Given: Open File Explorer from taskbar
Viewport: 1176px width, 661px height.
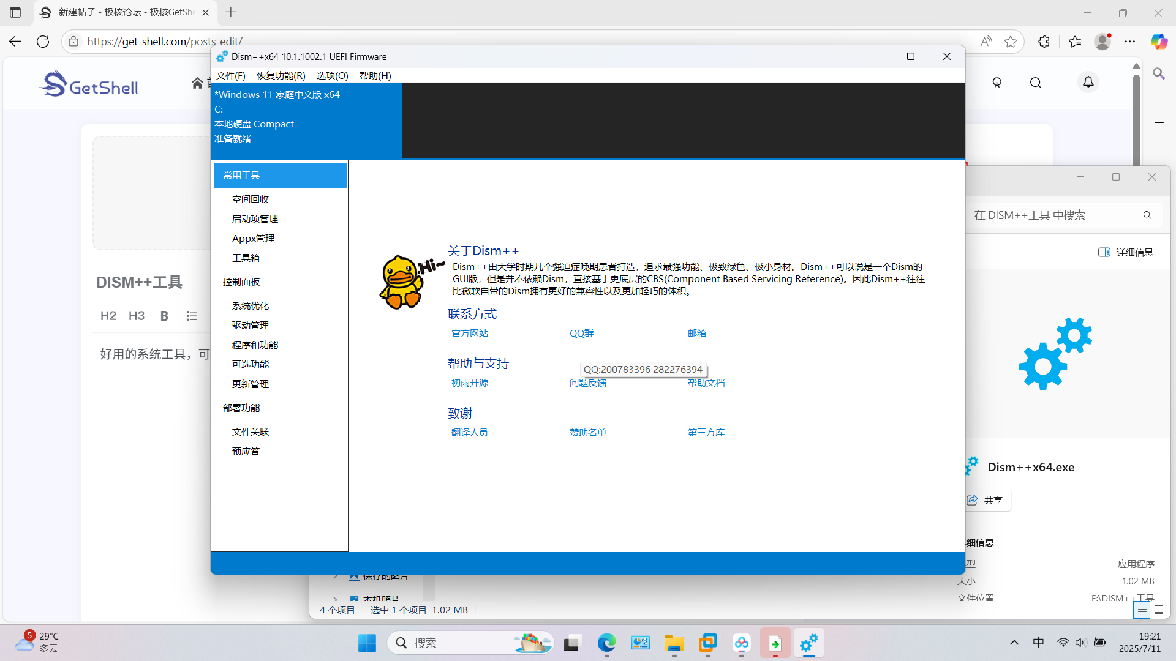Looking at the screenshot, I should coord(674,643).
